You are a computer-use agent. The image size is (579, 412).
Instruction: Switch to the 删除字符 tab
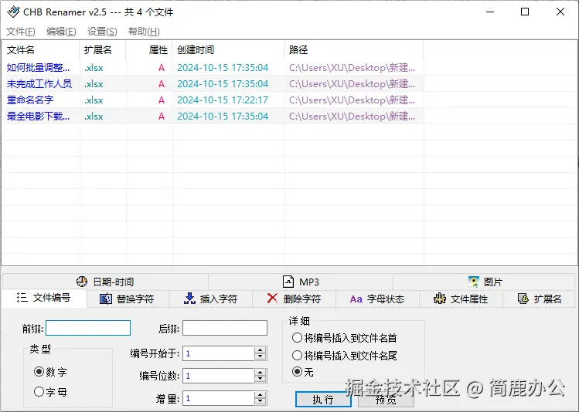tap(294, 299)
